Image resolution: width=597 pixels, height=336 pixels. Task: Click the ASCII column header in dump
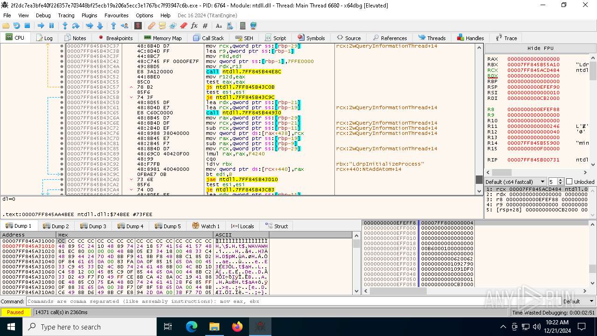[241, 235]
